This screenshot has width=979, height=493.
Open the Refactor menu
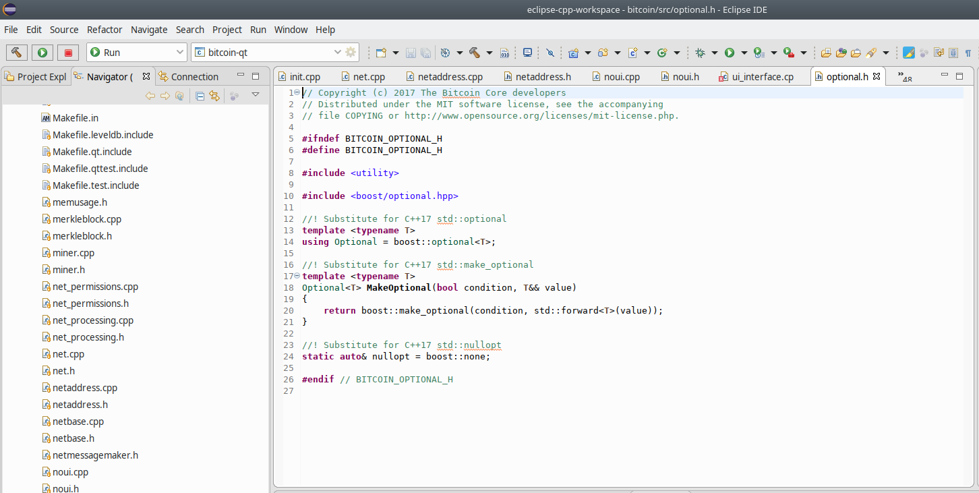(x=105, y=30)
